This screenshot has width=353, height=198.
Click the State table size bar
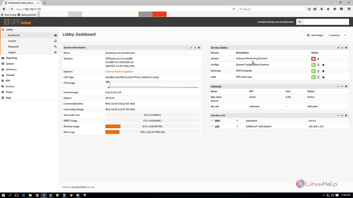(x=152, y=115)
